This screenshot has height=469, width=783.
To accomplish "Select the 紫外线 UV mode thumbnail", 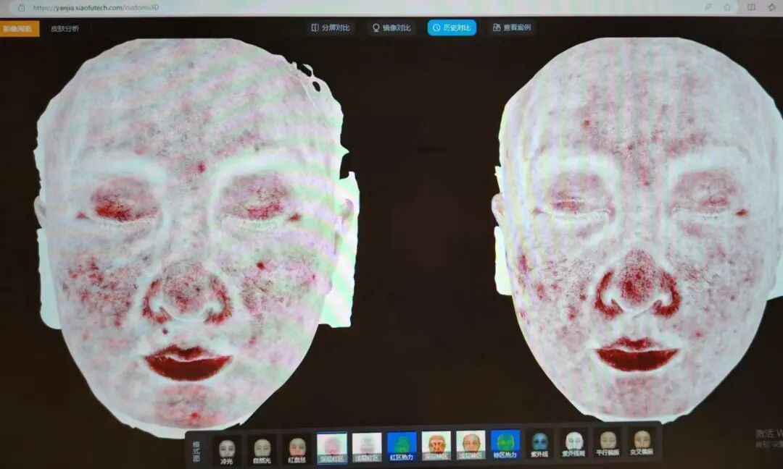I will (539, 444).
